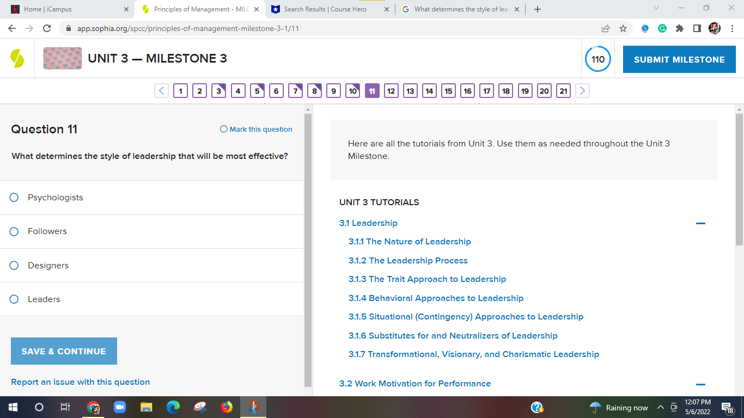Close the Course Hero search results tab

click(387, 9)
